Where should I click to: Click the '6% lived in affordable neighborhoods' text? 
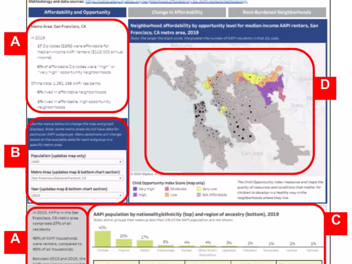click(71, 92)
